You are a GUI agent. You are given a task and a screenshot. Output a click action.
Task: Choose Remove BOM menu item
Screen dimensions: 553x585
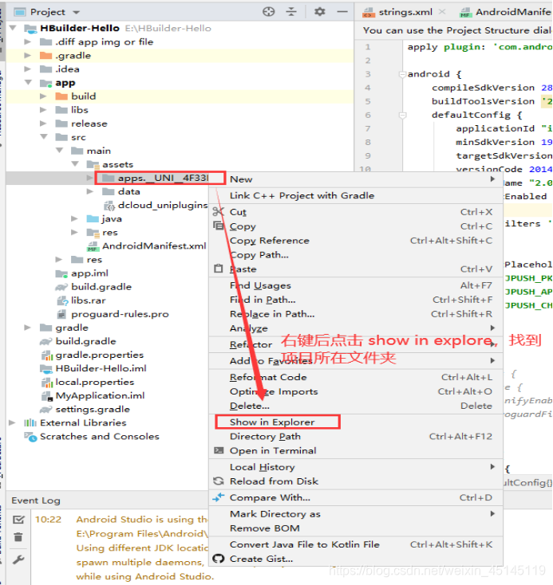coord(356,528)
